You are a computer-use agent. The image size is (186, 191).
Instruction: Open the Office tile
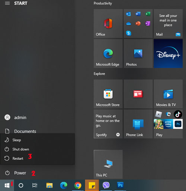108,23
